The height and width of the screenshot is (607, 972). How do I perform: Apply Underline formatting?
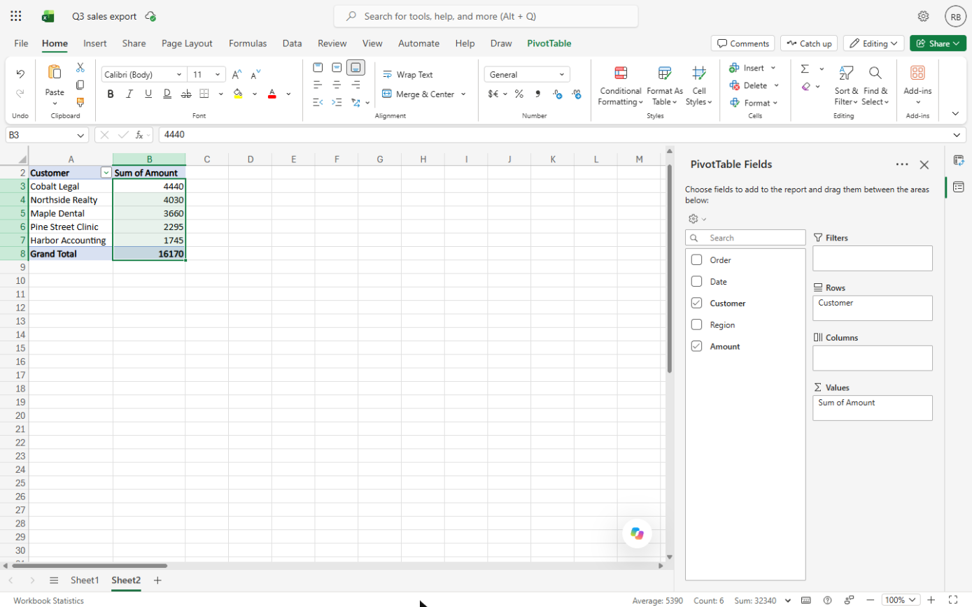point(148,94)
